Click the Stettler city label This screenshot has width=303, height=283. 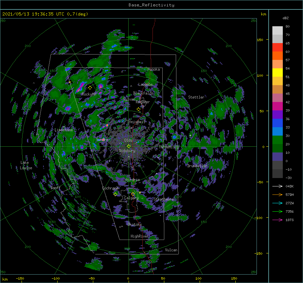pyautogui.click(x=196, y=97)
